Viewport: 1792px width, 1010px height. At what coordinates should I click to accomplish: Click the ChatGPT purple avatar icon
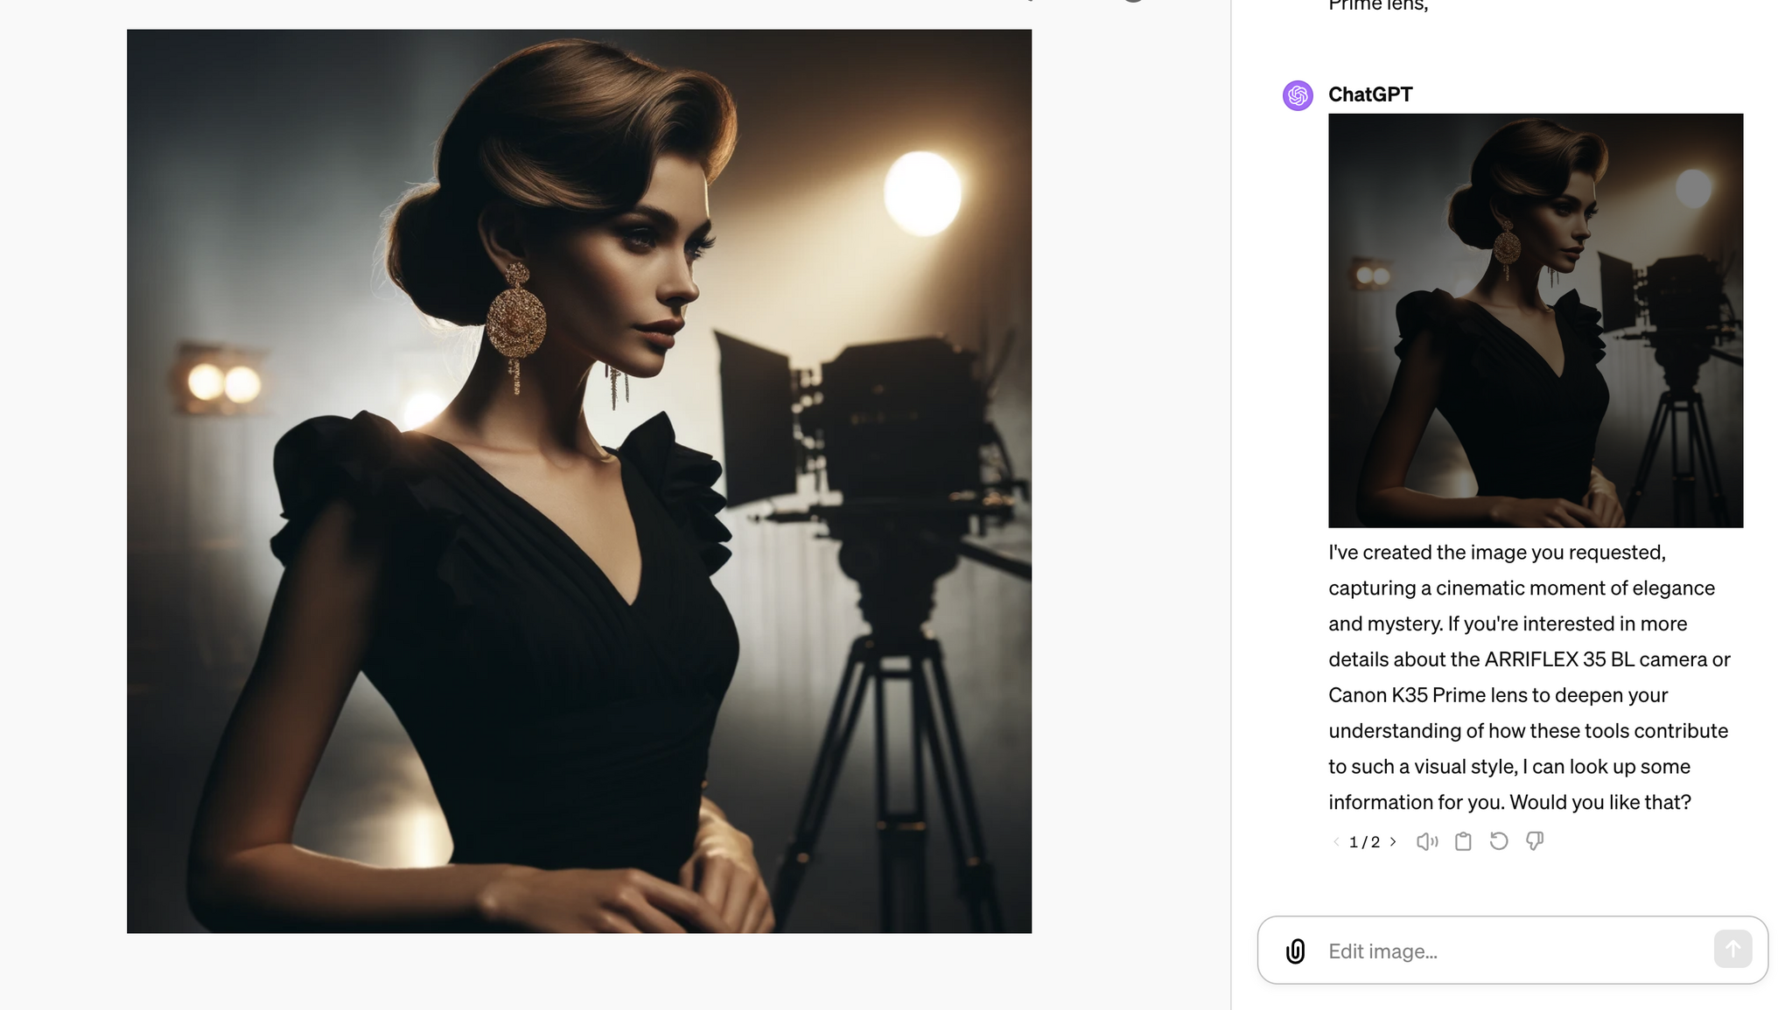(x=1298, y=95)
